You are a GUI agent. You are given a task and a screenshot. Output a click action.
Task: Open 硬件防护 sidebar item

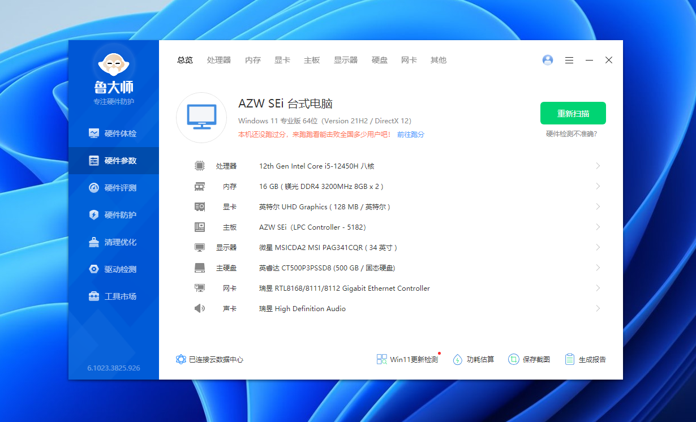tap(114, 215)
